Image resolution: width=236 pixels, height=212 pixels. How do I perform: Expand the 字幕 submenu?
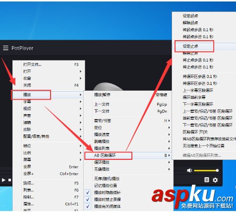tap(49, 102)
